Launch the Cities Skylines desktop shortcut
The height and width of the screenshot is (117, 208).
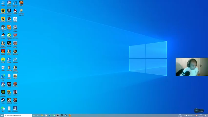(15, 28)
